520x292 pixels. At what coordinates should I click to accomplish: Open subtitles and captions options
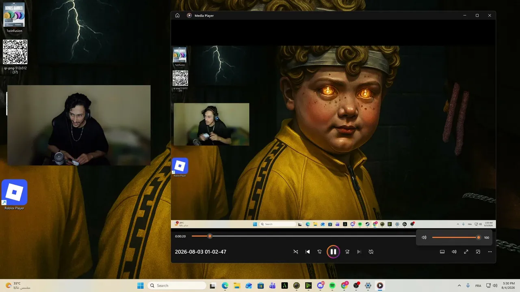click(x=442, y=252)
